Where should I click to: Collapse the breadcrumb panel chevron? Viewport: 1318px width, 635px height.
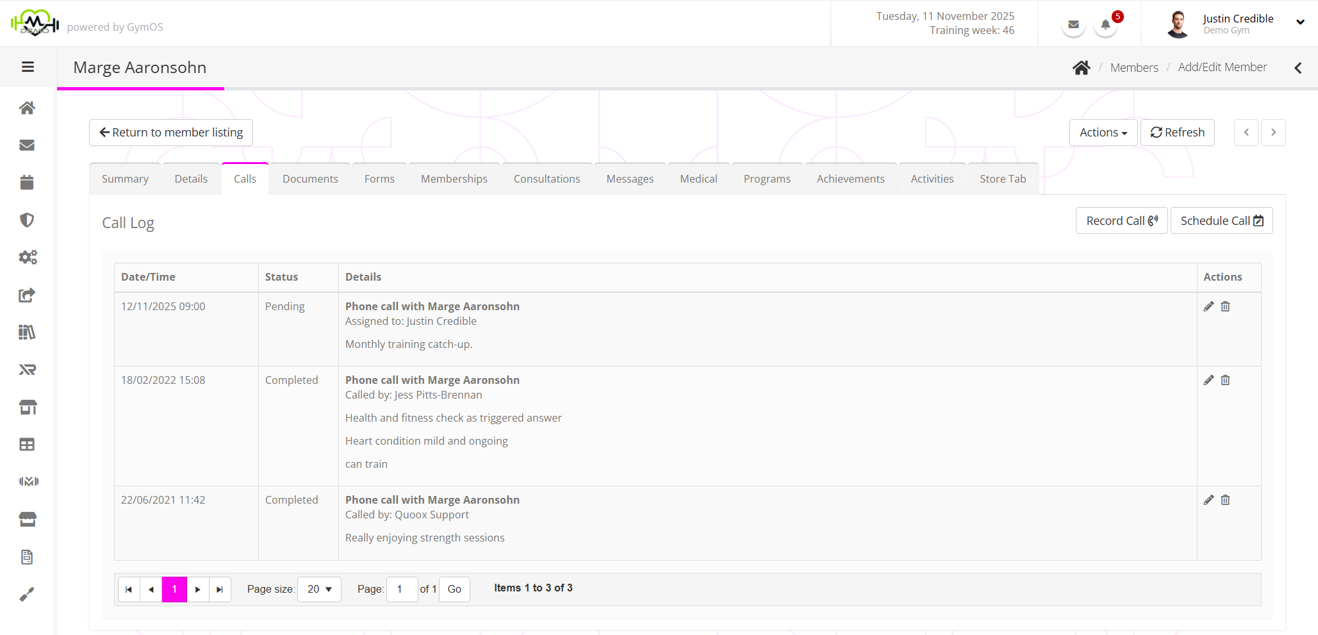[1298, 68]
